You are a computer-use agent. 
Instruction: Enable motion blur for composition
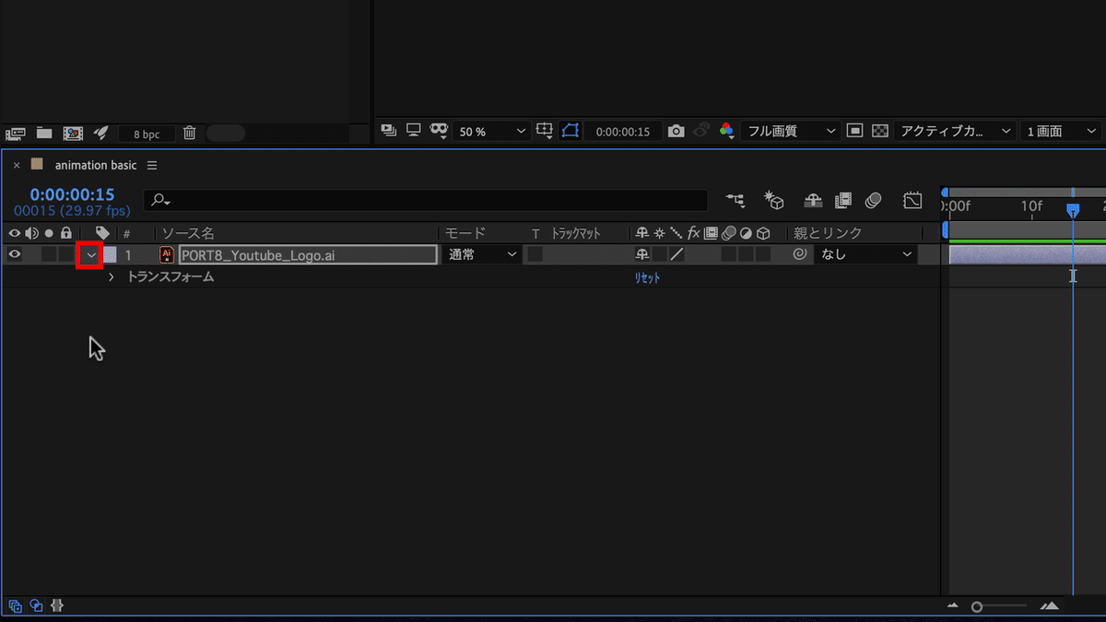(x=873, y=200)
